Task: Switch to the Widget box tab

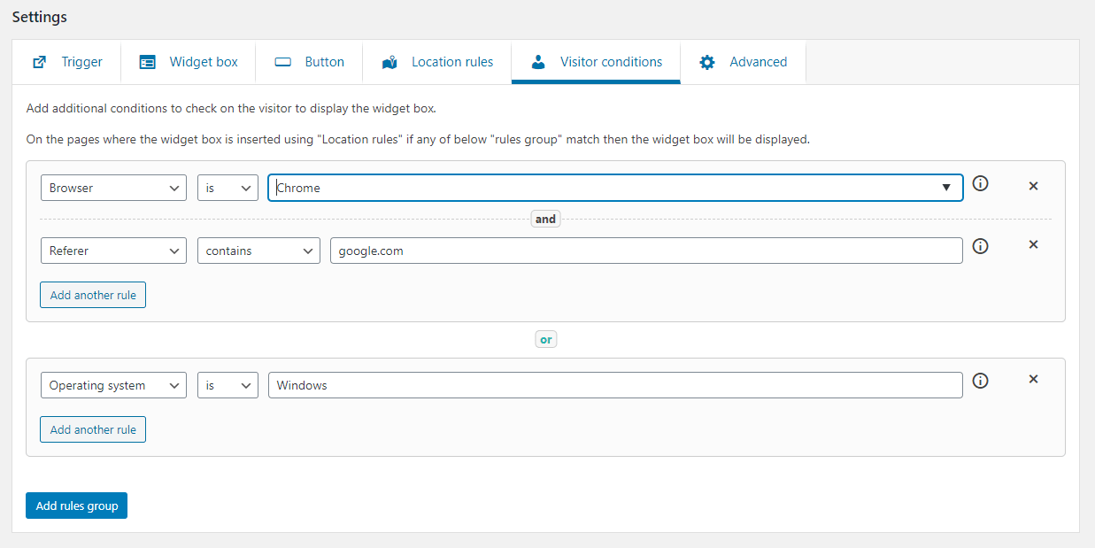Action: pyautogui.click(x=189, y=62)
